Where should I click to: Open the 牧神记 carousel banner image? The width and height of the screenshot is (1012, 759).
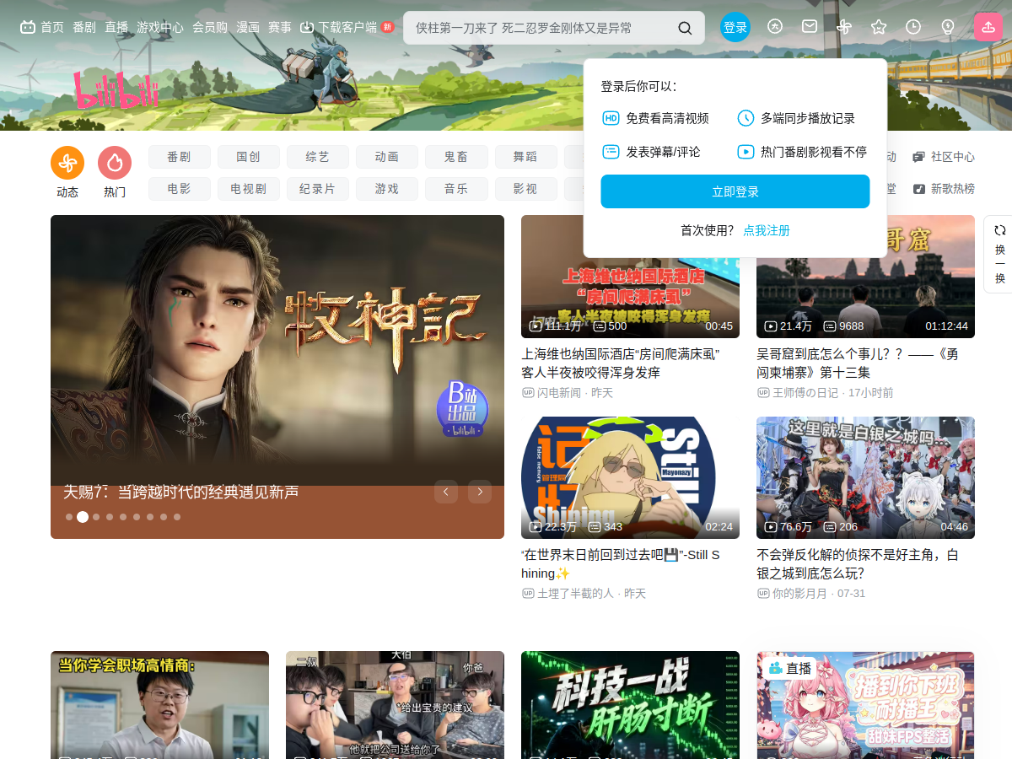click(277, 350)
